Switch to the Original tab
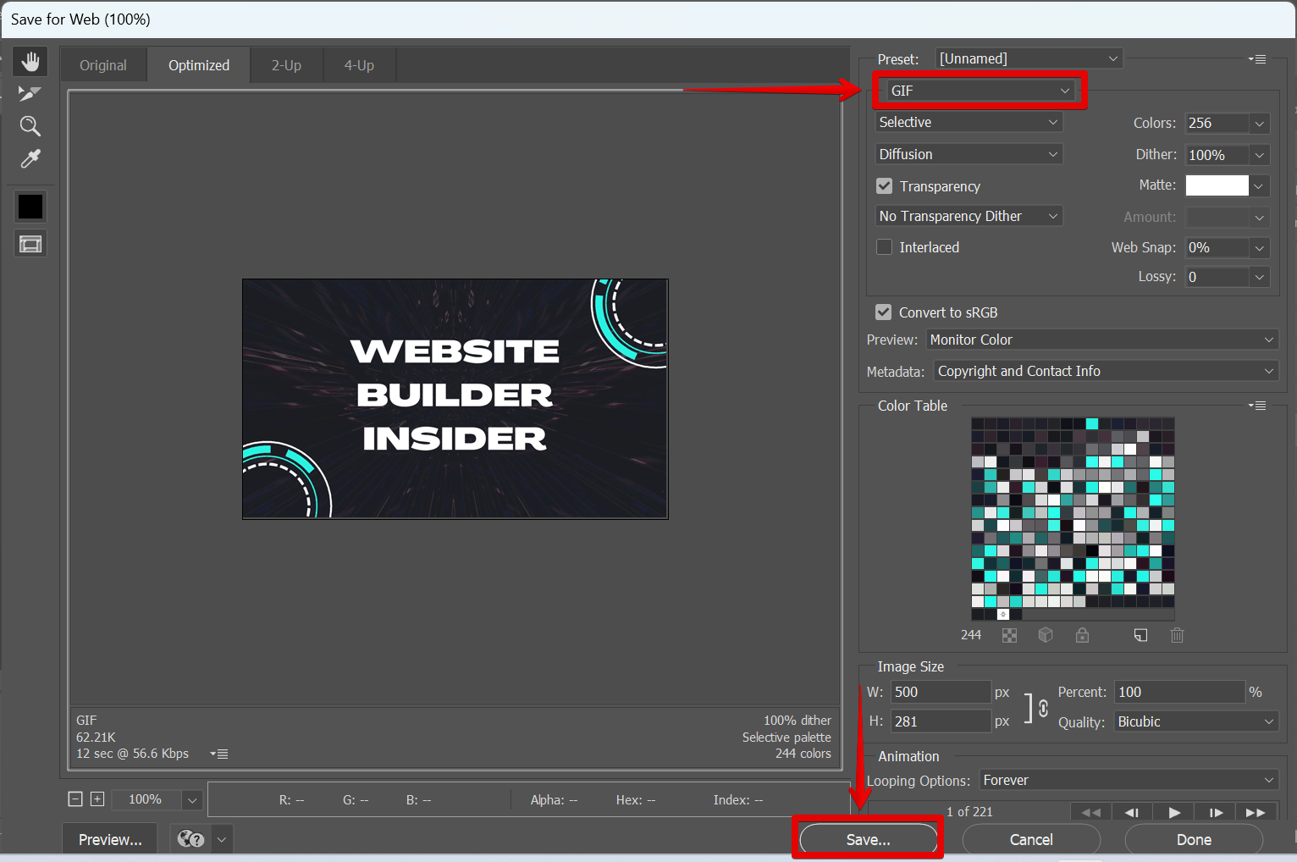This screenshot has height=862, width=1297. pyautogui.click(x=103, y=65)
